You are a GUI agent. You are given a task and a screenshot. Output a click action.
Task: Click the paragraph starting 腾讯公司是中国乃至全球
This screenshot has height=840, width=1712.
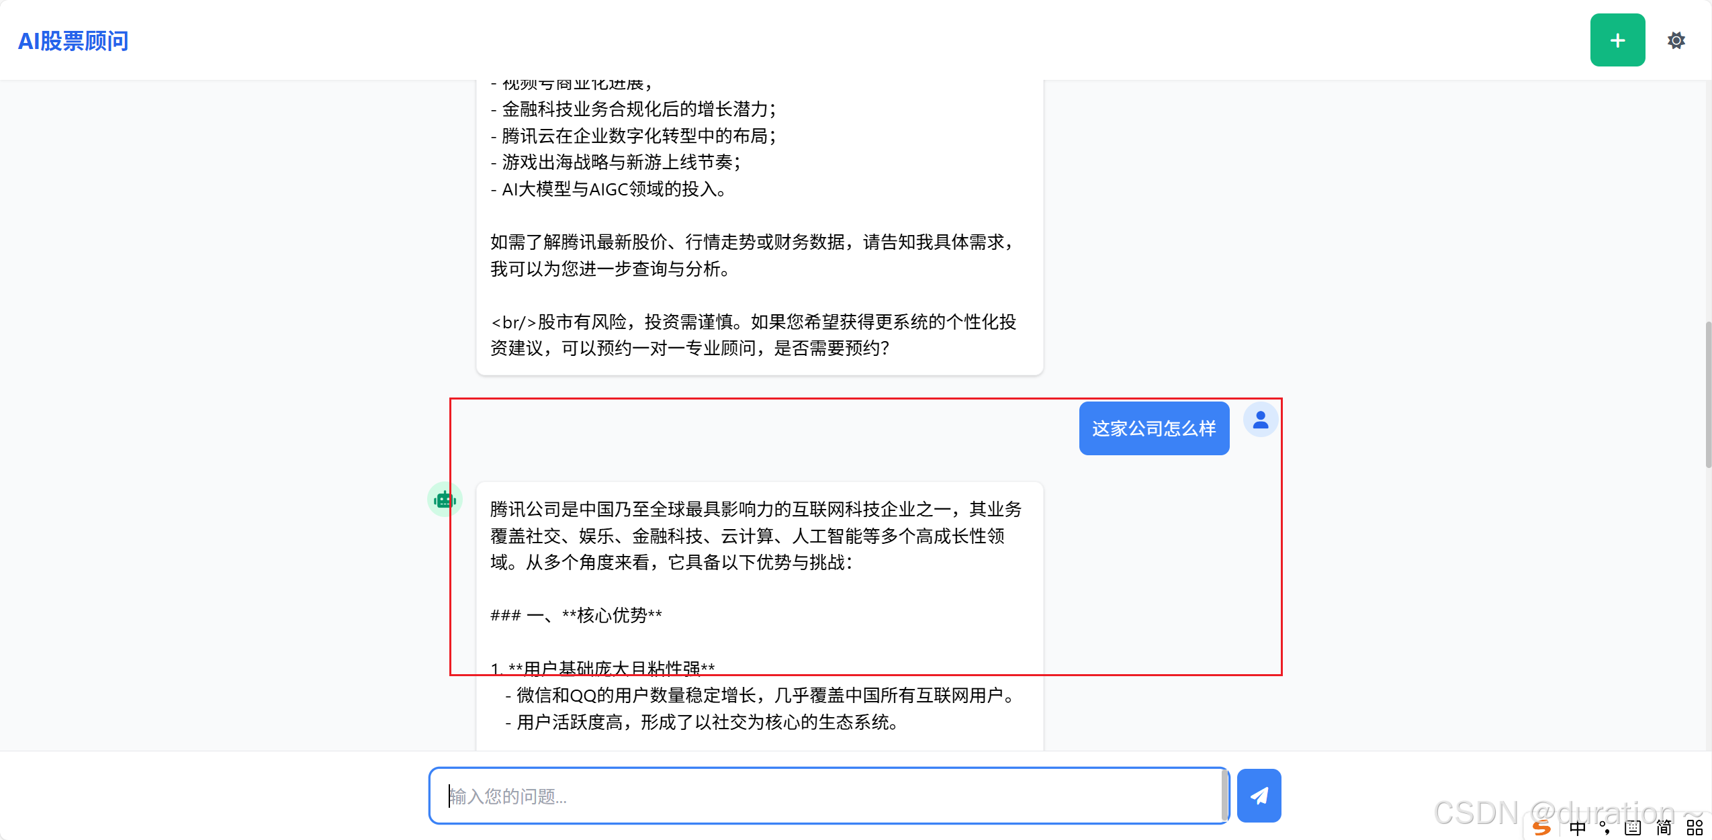(x=756, y=535)
